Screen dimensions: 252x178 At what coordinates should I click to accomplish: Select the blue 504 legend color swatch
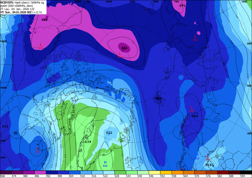(x=74, y=172)
